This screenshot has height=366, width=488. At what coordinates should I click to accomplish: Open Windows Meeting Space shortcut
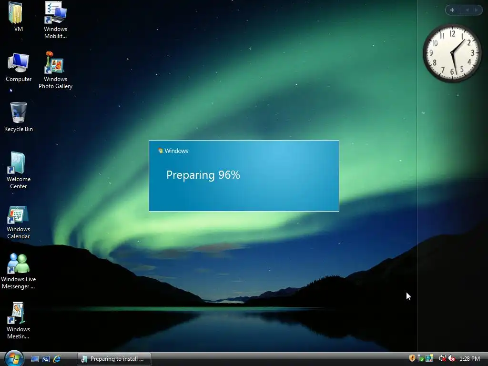tap(18, 320)
